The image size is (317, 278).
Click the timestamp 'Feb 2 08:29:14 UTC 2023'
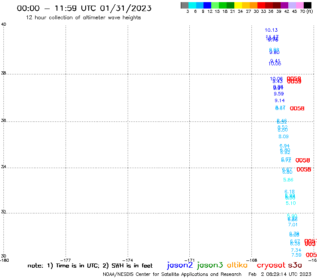tap(280, 274)
